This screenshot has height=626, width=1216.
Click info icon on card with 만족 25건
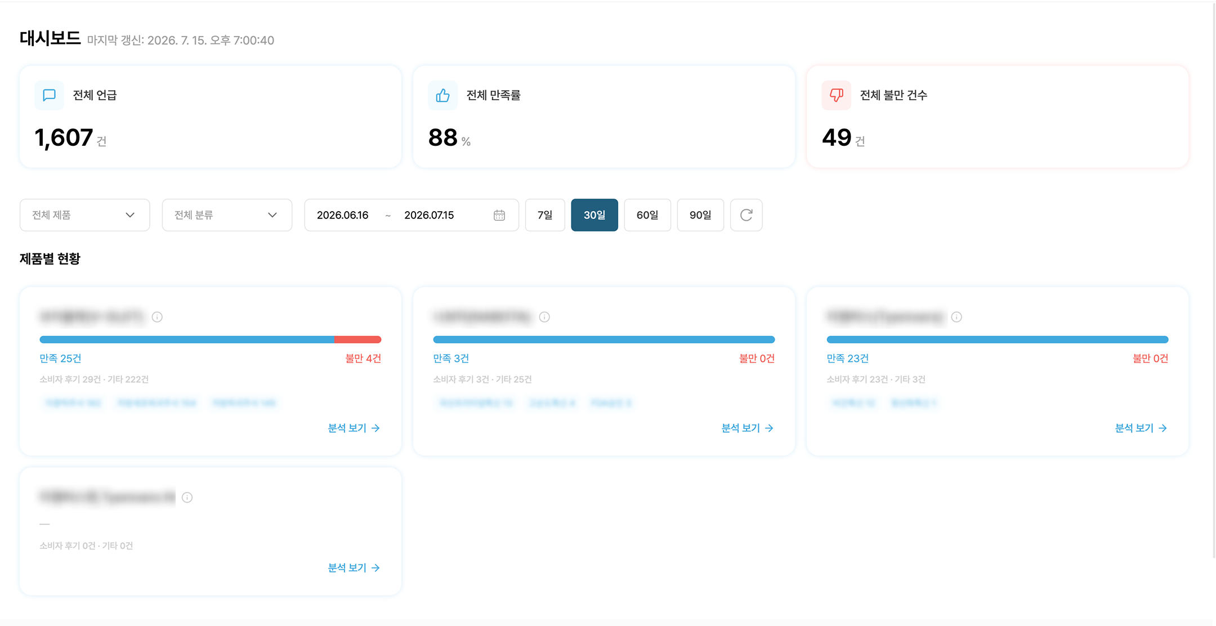pos(157,317)
